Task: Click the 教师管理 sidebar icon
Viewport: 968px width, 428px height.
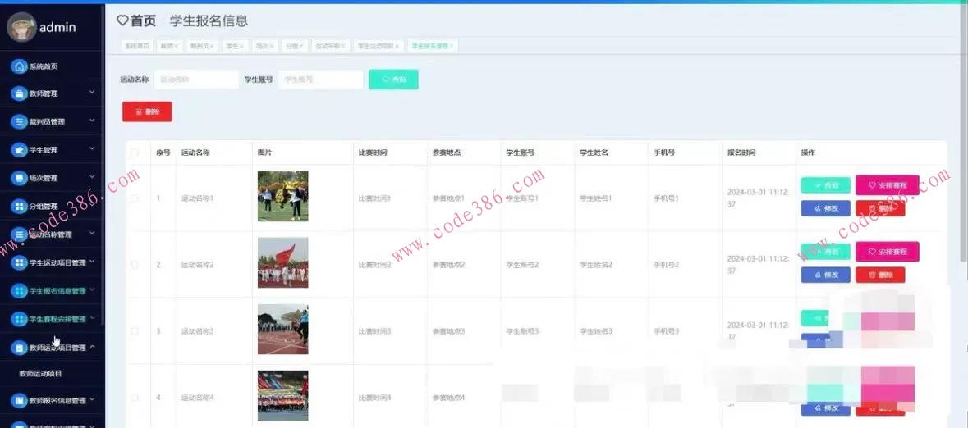Action: pyautogui.click(x=20, y=93)
